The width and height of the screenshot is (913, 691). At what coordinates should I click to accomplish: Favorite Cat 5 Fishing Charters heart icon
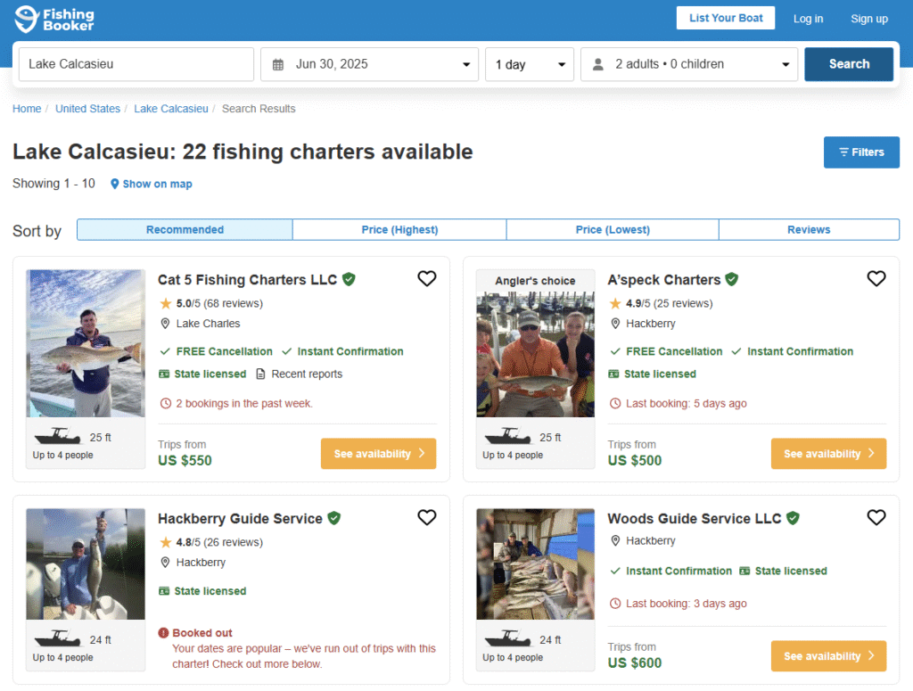(x=427, y=279)
